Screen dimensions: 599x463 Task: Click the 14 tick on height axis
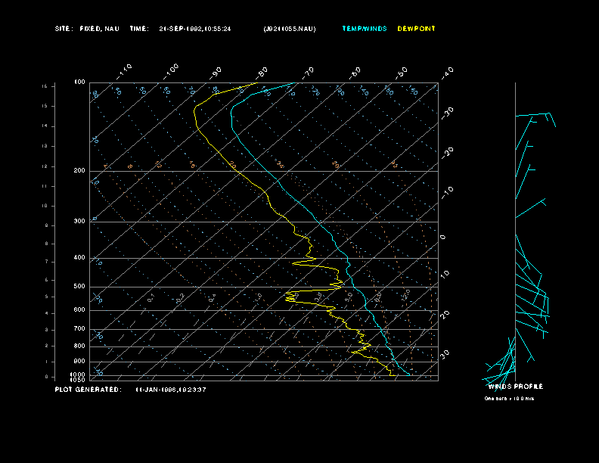(45, 126)
